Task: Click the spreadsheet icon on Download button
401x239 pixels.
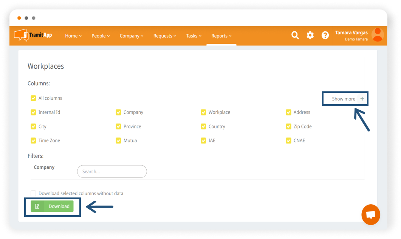Action: [37, 206]
